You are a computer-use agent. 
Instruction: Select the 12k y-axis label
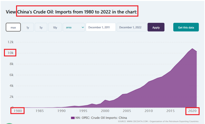(x=10, y=42)
